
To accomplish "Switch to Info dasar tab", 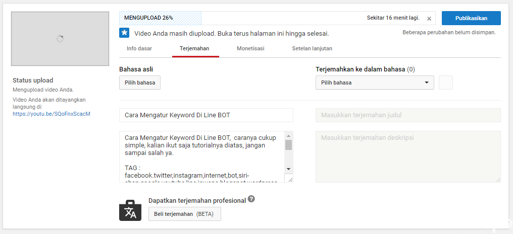I will click(x=139, y=48).
